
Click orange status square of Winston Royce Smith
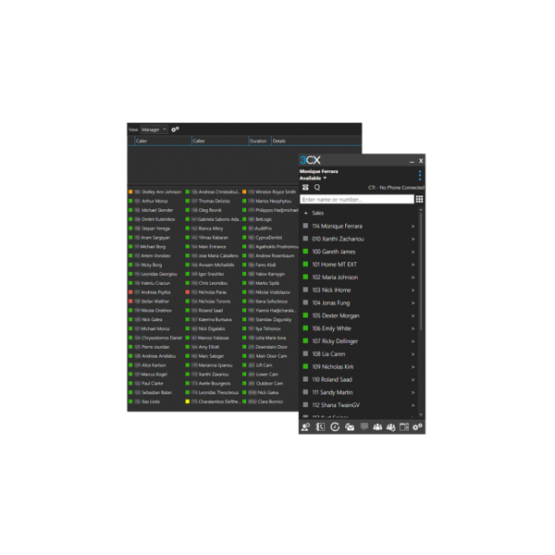click(244, 191)
